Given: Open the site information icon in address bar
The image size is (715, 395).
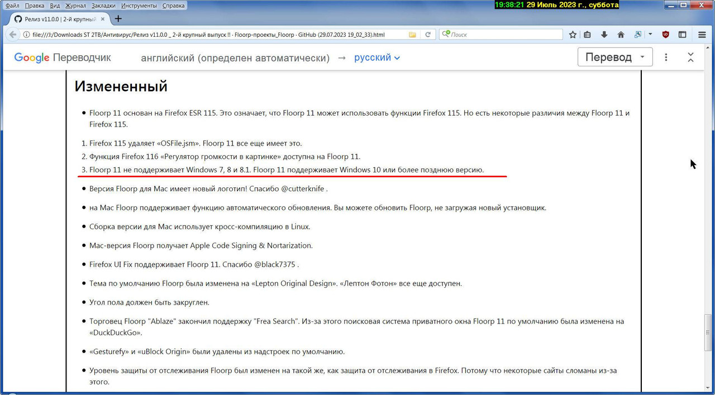Looking at the screenshot, I should tap(26, 35).
